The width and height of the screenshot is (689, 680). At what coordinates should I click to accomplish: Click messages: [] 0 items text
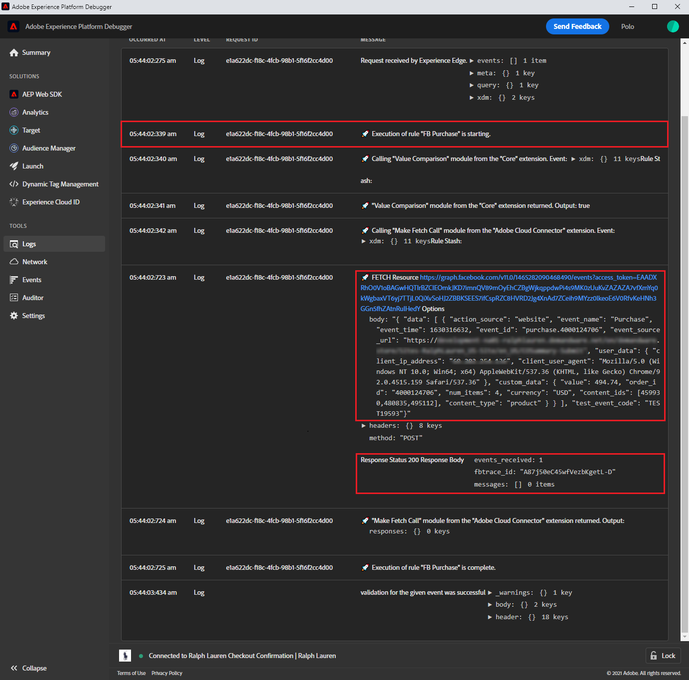click(514, 484)
